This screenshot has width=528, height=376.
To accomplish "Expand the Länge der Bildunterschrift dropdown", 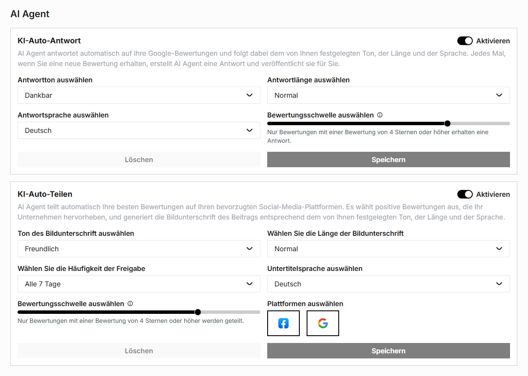I will tap(388, 249).
